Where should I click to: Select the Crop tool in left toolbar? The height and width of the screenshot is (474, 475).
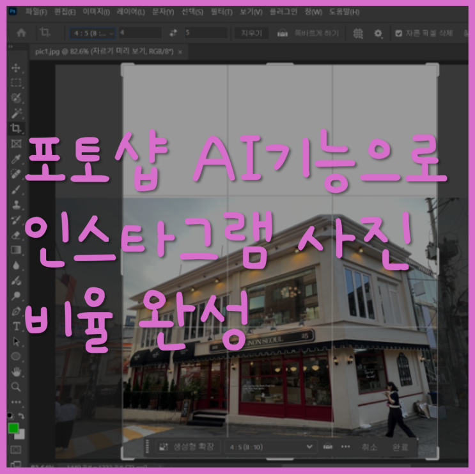16,128
